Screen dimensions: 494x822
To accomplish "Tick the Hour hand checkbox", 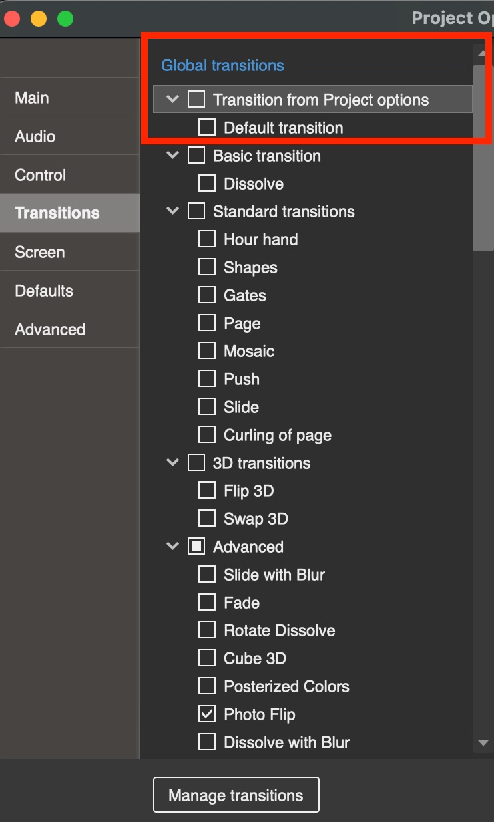I will [207, 239].
